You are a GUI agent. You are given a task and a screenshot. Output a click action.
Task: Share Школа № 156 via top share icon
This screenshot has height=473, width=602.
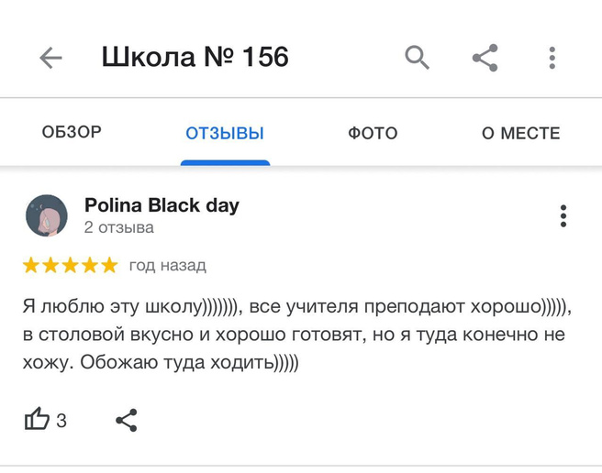(485, 59)
